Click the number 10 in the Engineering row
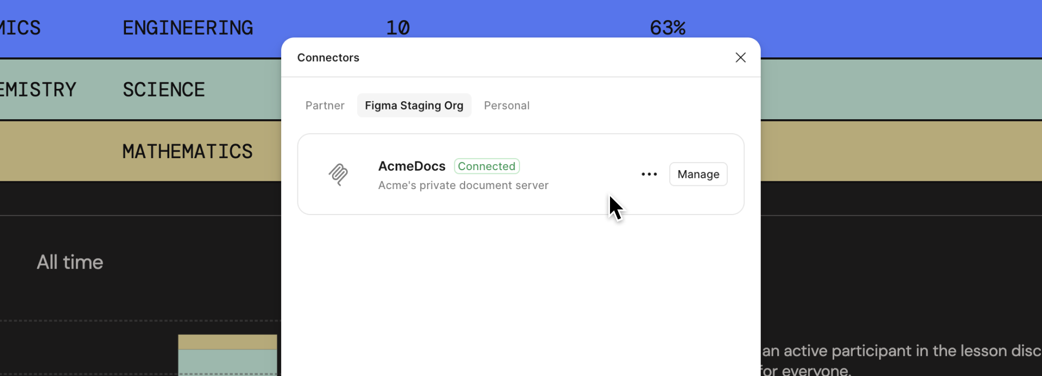This screenshot has height=376, width=1042. 398,28
